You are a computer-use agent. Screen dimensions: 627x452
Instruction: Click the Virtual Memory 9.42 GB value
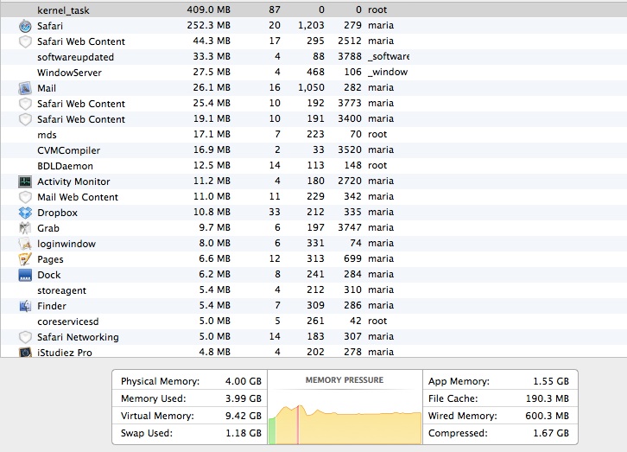(244, 416)
